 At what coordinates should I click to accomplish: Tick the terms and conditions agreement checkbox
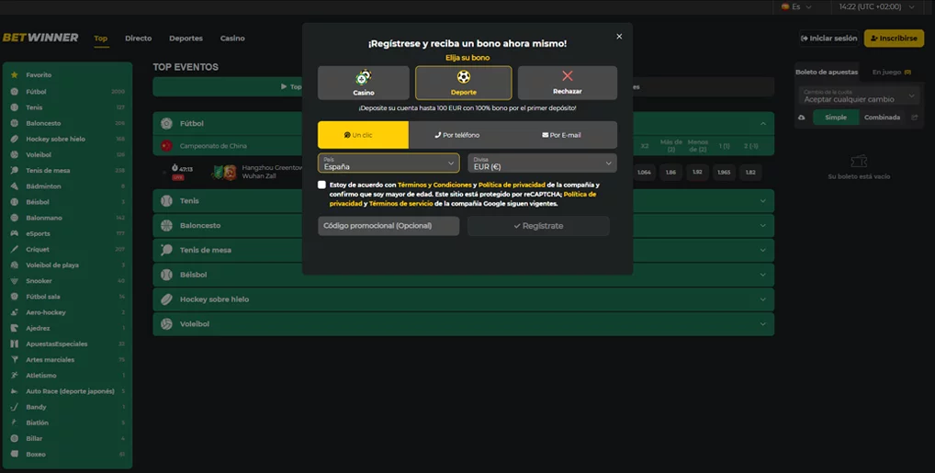click(322, 185)
